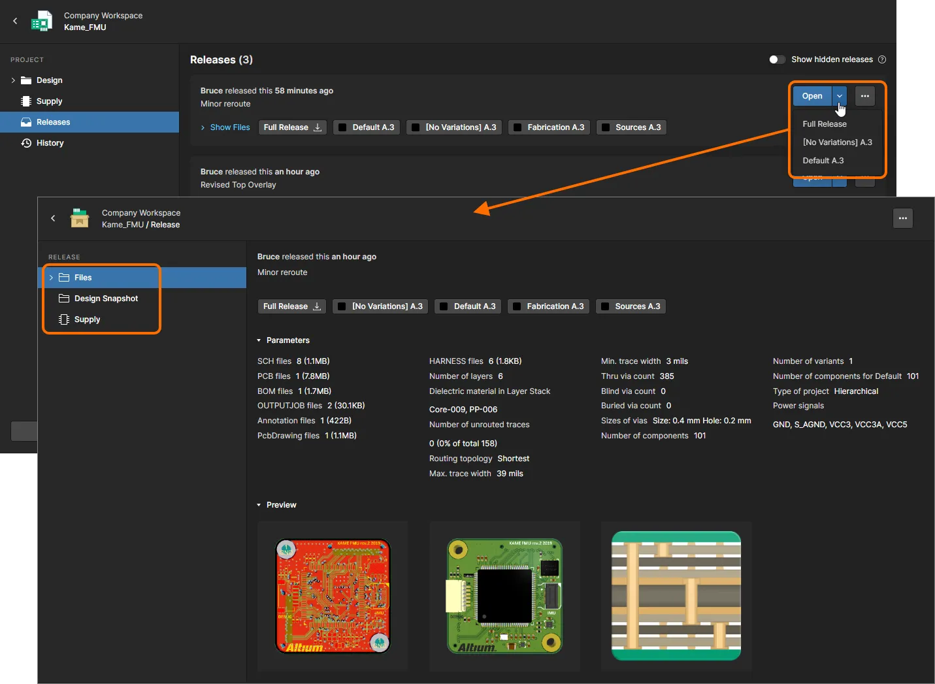This screenshot has height=684, width=935.
Task: Click the folder icon next to Design
Action: click(x=26, y=80)
